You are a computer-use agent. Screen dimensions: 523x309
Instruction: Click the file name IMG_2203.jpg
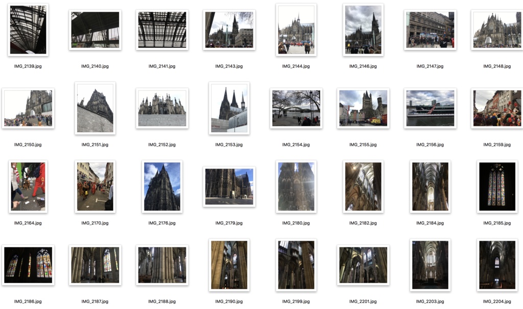click(x=430, y=302)
